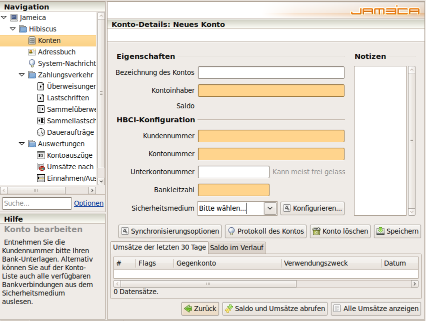Viewport: 426px width, 321px height.
Task: Click the Konfigurieren... button
Action: [312, 208]
